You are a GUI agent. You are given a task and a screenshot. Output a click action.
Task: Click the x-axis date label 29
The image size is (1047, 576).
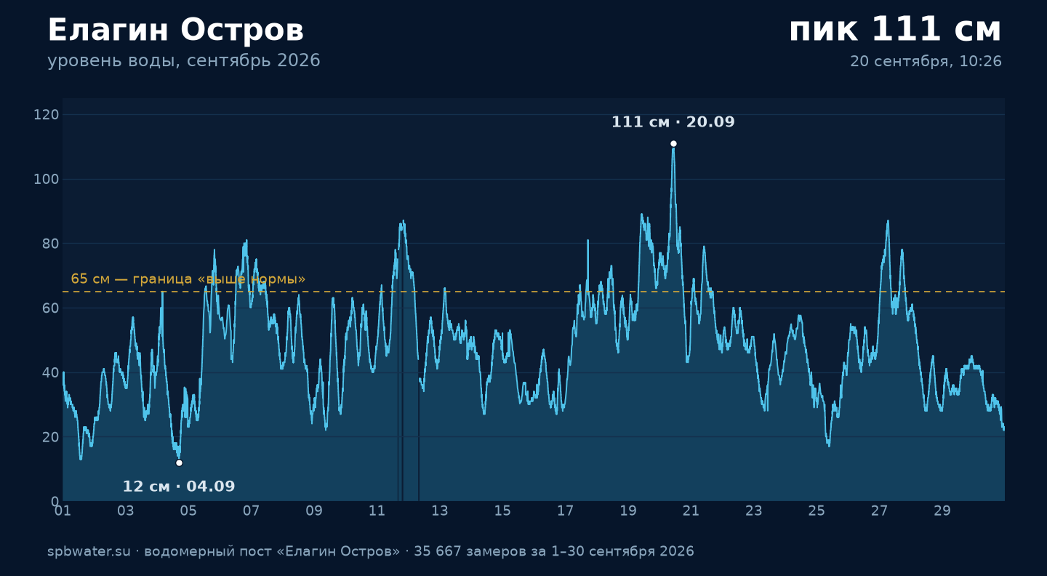(x=942, y=511)
